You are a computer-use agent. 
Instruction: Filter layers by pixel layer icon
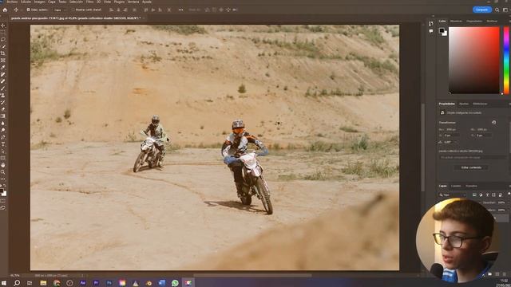pos(474,195)
